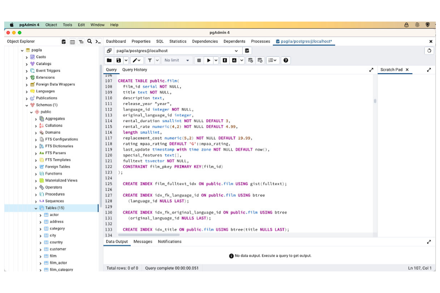
Task: Execute the query with the play button
Action: click(x=208, y=60)
